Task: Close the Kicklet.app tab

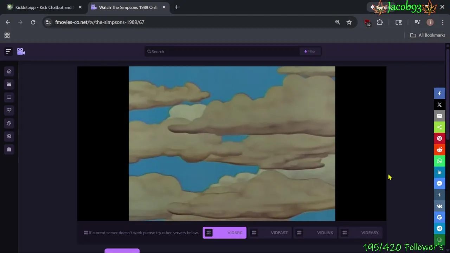Action: (80, 7)
